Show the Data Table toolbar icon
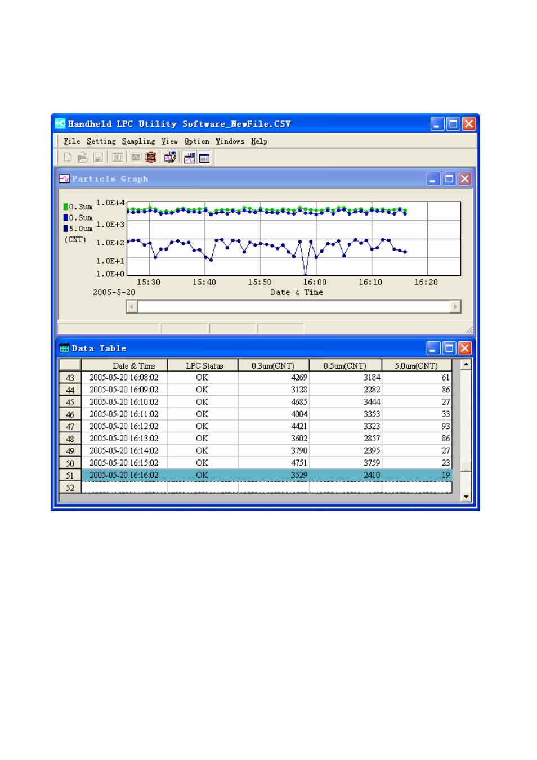 click(x=204, y=158)
